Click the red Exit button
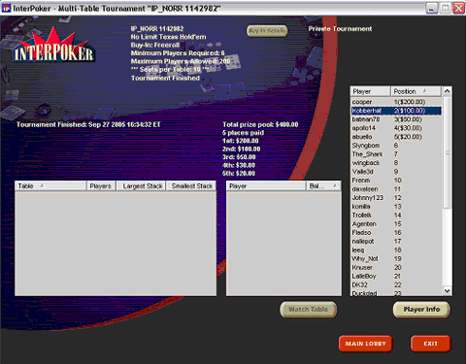466x364 pixels. coord(430,344)
